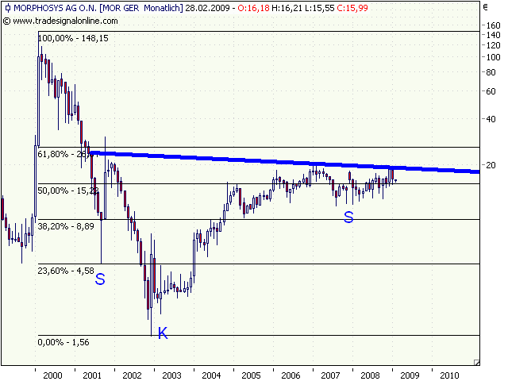The height and width of the screenshot is (381, 508).
Task: Click the 2009 year label on time axis
Action: point(410,375)
